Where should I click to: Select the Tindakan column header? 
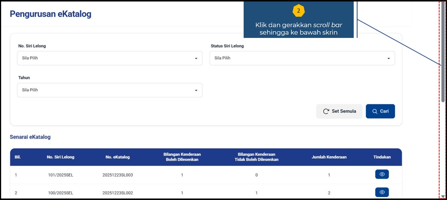[x=382, y=157]
